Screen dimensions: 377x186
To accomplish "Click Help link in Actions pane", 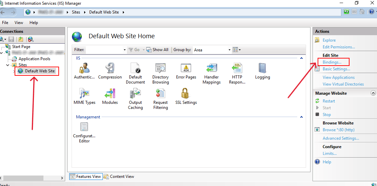I will coord(327,162).
